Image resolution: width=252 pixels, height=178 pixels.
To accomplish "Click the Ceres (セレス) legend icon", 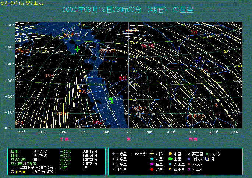I will (189, 159).
